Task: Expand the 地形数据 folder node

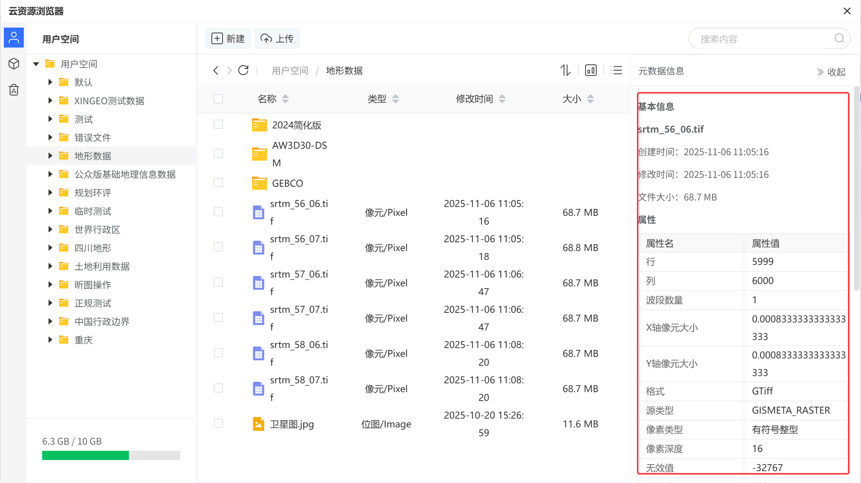Action: coord(50,156)
